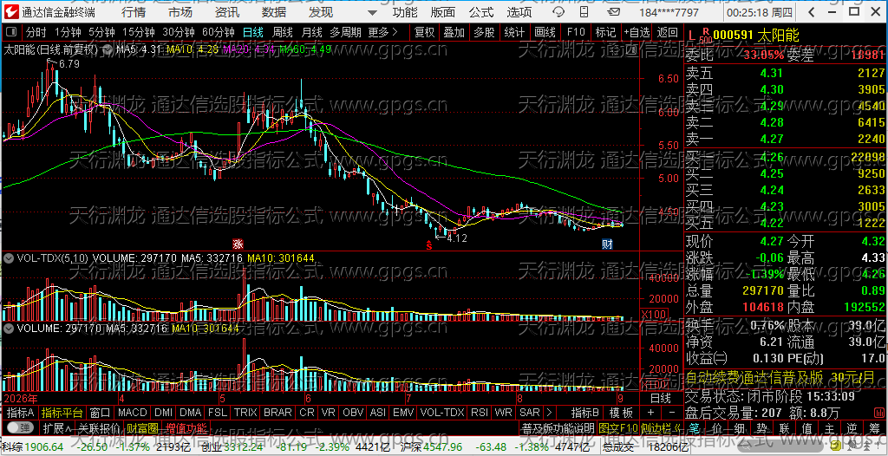
Task: Click the 势 trend panel tab
Action: coord(761,427)
